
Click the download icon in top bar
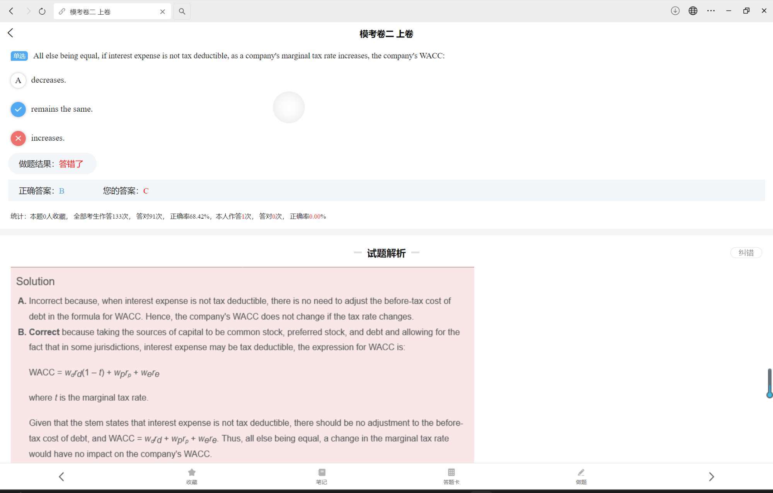pyautogui.click(x=675, y=11)
